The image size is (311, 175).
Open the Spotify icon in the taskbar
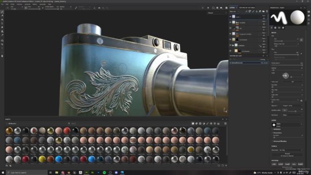pos(104,173)
